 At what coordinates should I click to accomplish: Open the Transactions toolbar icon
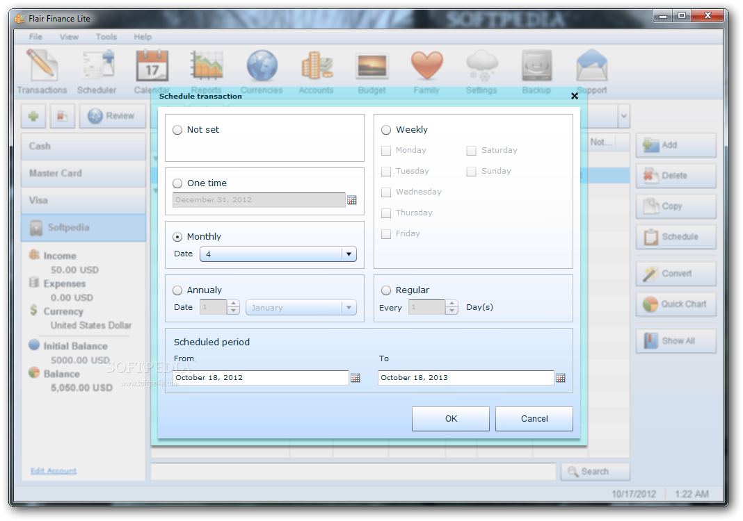coord(42,72)
